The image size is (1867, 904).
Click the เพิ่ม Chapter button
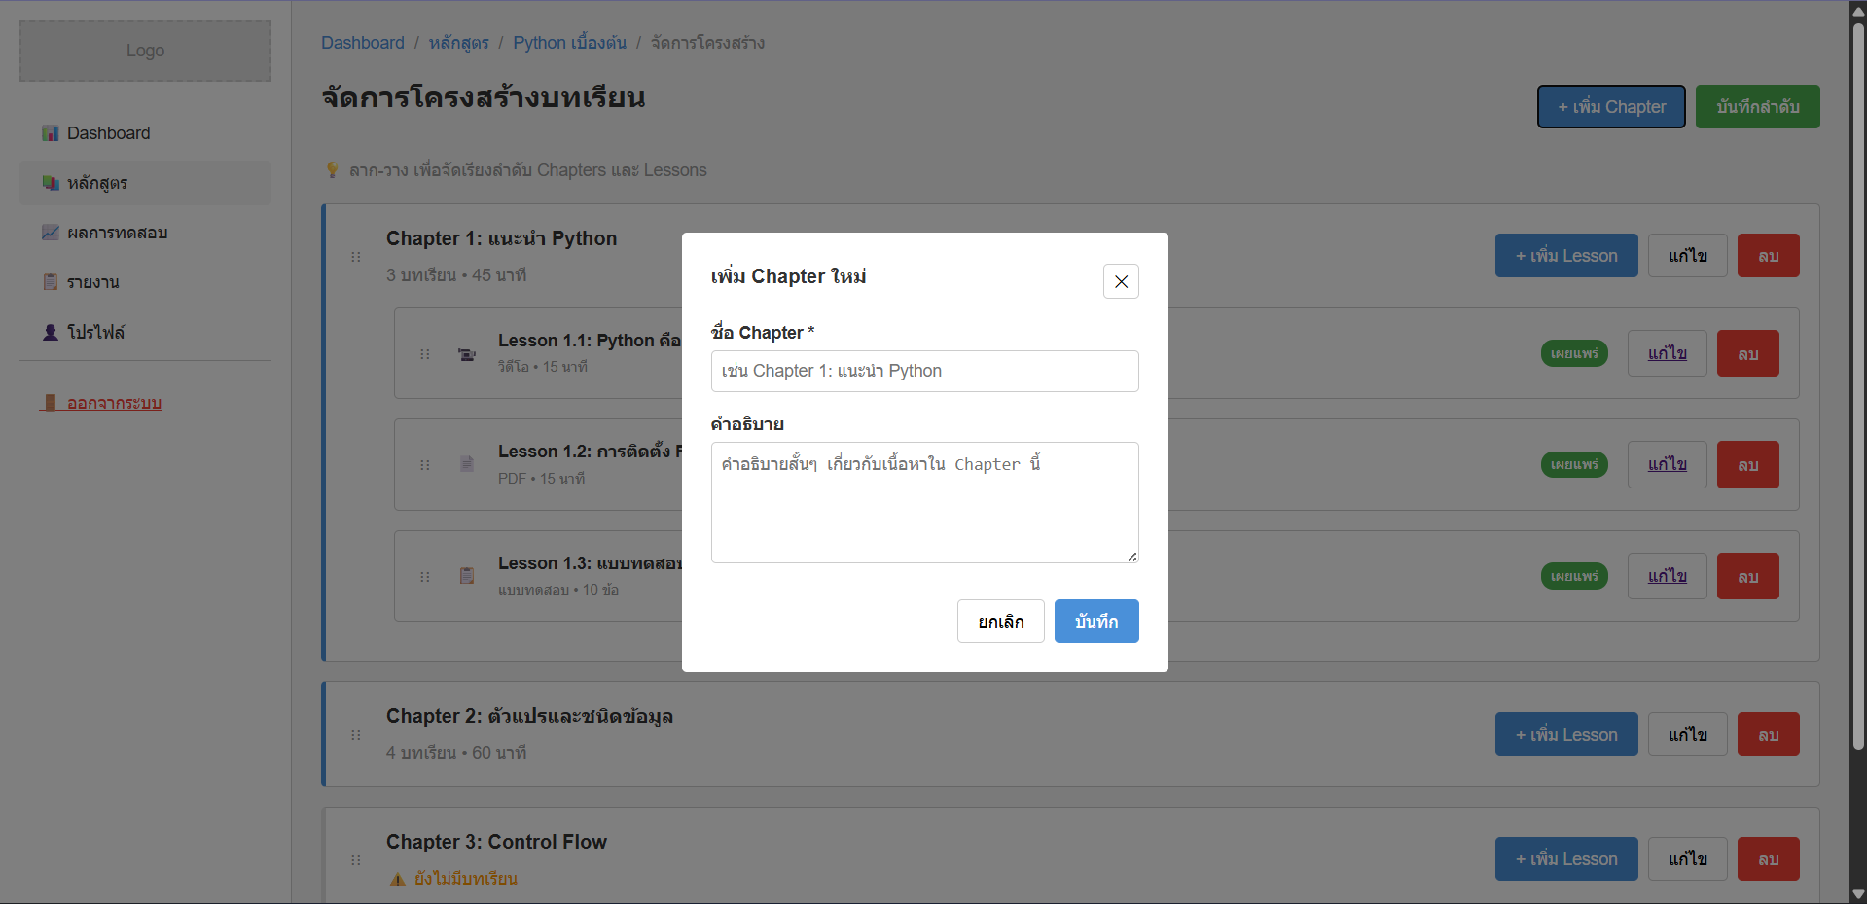1610,106
